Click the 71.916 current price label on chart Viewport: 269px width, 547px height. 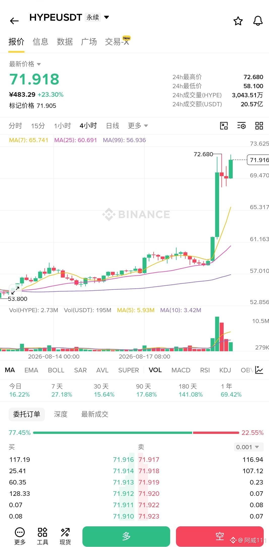coord(258,160)
